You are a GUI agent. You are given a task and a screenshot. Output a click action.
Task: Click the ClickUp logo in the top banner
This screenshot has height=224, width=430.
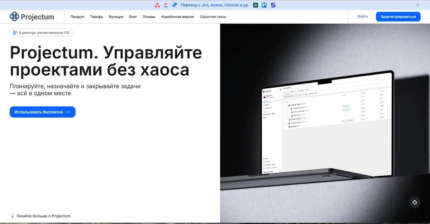tap(166, 5)
